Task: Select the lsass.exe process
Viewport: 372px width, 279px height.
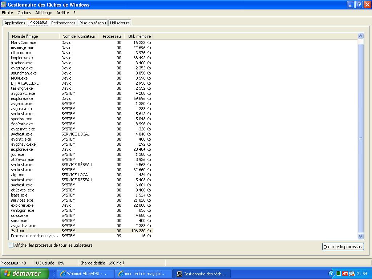Action: [x=81, y=195]
